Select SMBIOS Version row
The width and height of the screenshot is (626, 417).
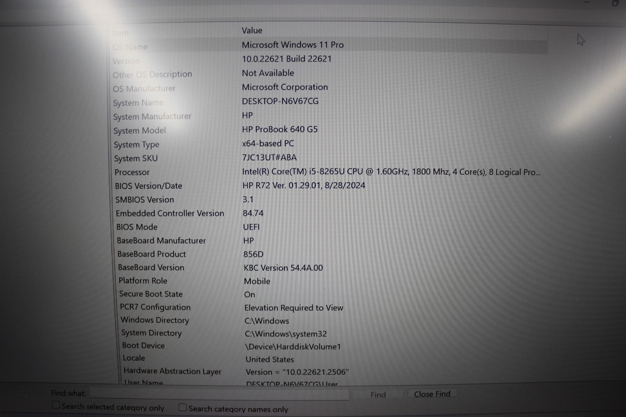pyautogui.click(x=144, y=200)
